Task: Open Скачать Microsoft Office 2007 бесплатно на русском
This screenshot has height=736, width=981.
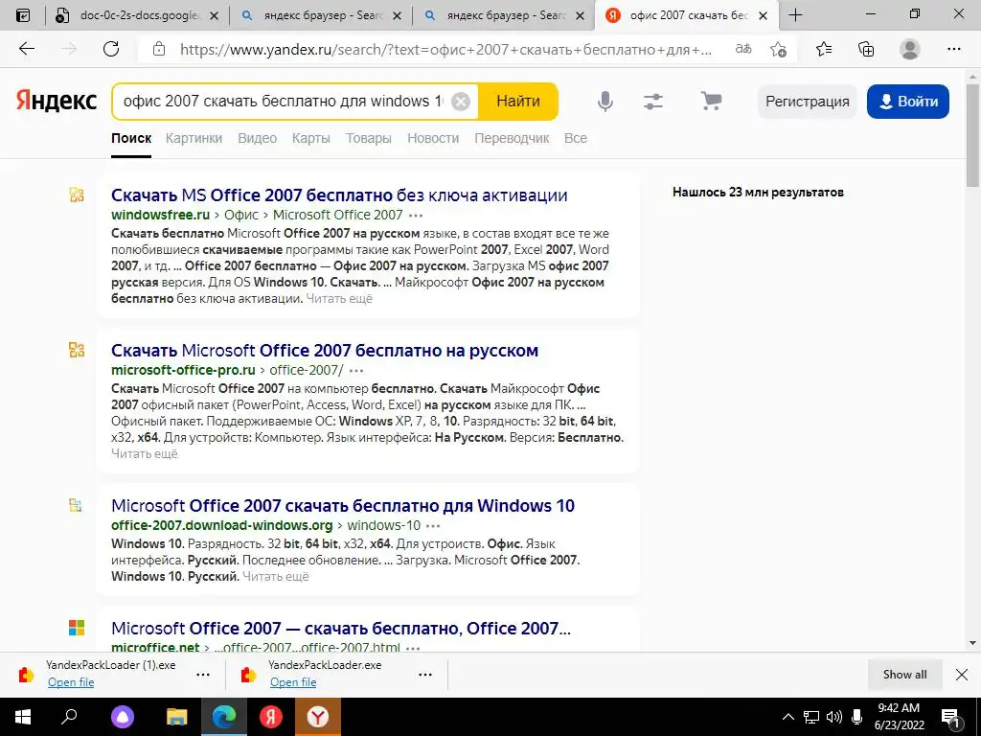Action: pyautogui.click(x=325, y=351)
